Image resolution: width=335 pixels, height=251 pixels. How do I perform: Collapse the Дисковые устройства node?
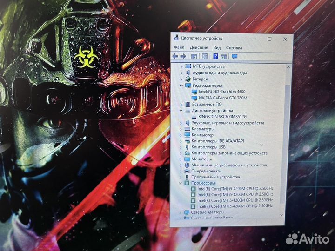coord(181,111)
